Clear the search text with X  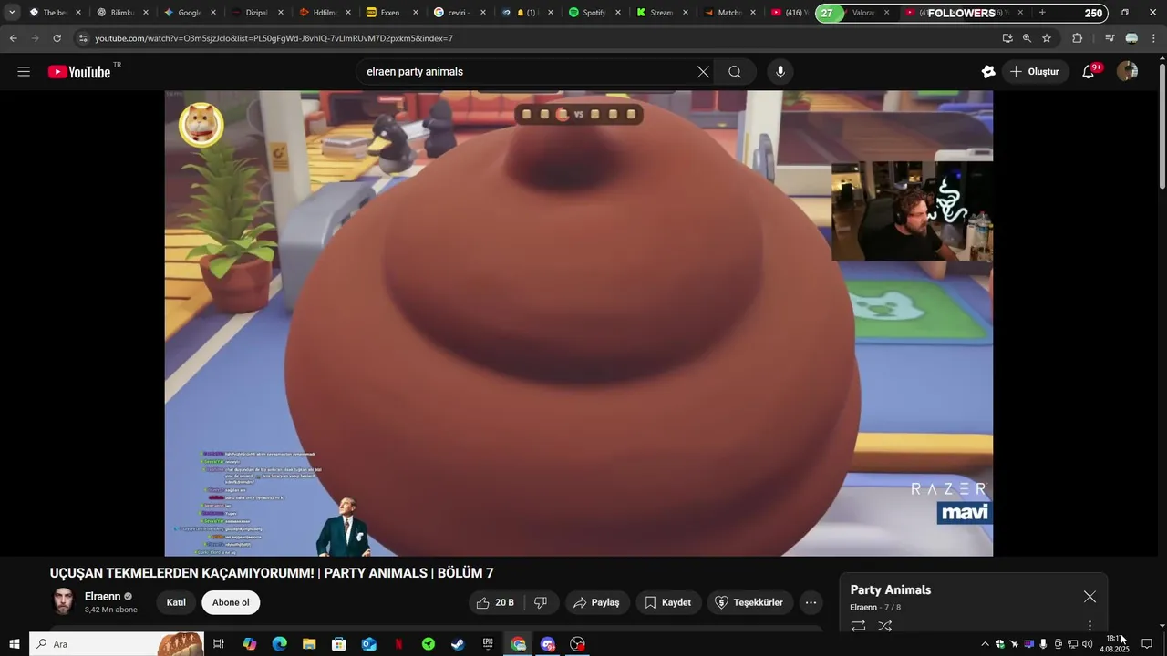click(703, 72)
